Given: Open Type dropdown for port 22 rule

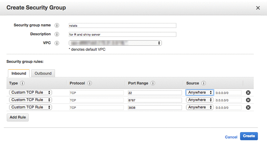Looking at the screenshot, I should [30, 92].
